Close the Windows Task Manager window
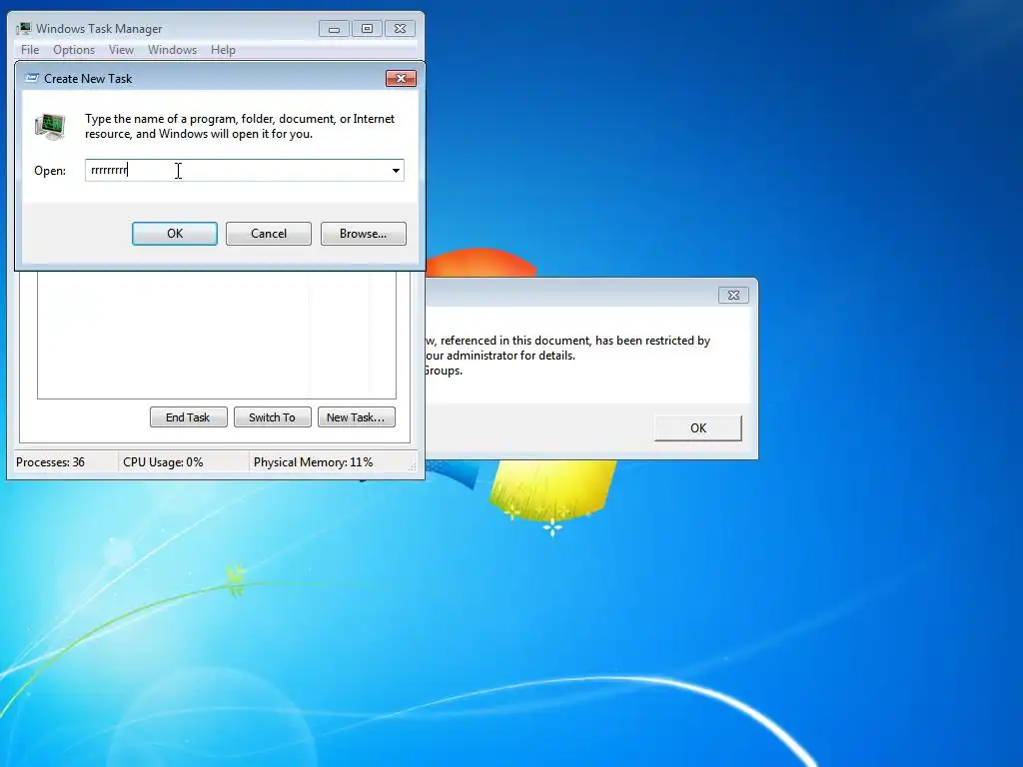The image size is (1023, 767). pyautogui.click(x=400, y=29)
